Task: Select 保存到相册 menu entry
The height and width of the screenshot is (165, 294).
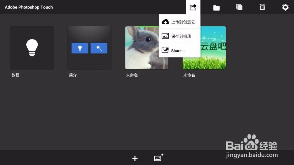Action: 179,36
